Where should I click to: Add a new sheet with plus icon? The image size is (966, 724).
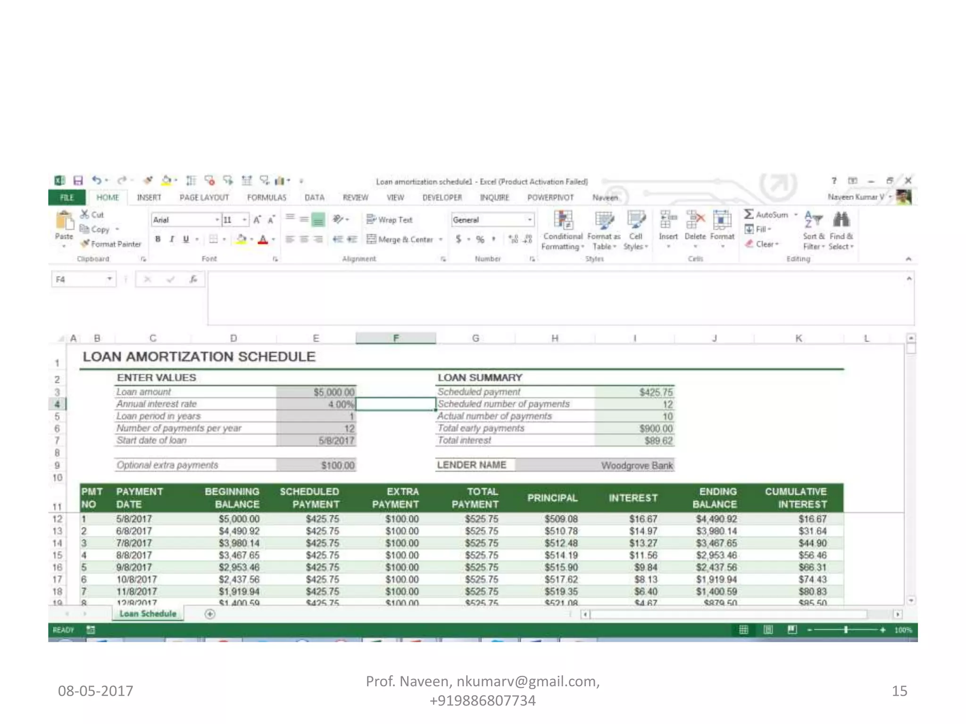pyautogui.click(x=210, y=614)
